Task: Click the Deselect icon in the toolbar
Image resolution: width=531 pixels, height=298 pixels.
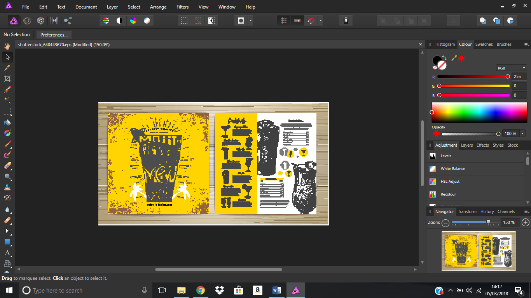Action: (198, 21)
